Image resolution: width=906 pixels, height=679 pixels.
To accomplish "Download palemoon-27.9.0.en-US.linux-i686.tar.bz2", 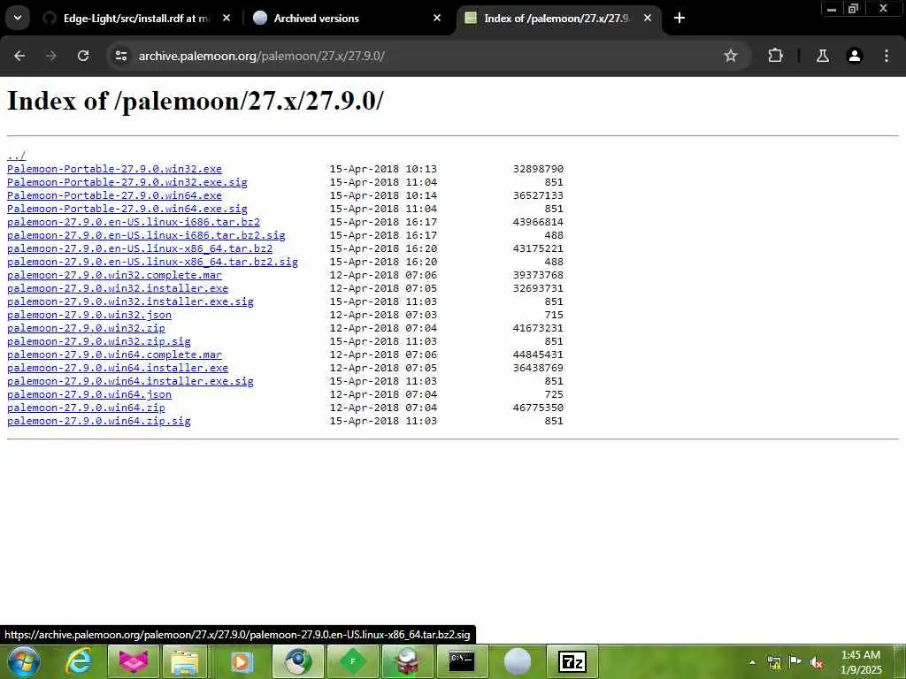I will pyautogui.click(x=134, y=222).
